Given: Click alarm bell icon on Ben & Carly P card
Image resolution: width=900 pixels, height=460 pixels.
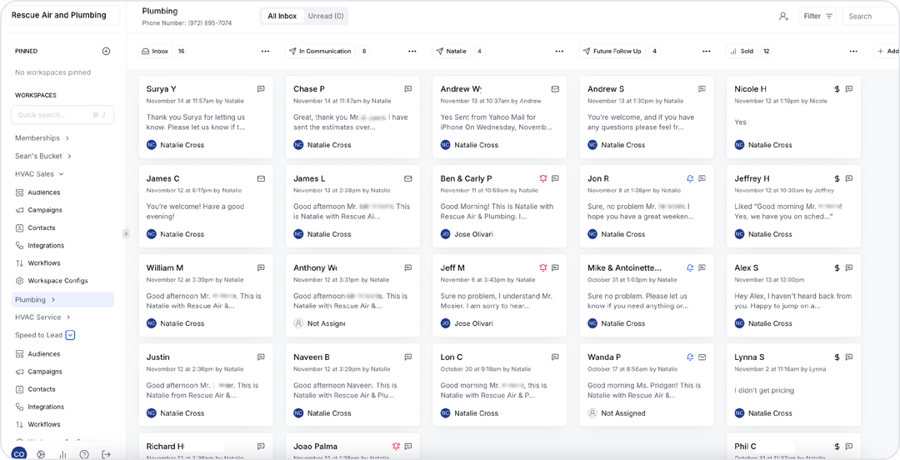Looking at the screenshot, I should 543,178.
